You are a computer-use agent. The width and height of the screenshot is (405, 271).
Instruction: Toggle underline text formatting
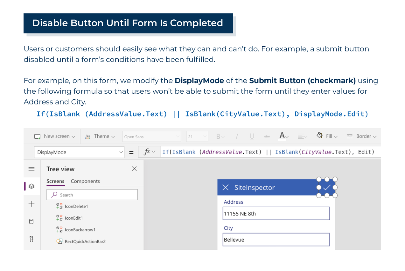pyautogui.click(x=252, y=136)
